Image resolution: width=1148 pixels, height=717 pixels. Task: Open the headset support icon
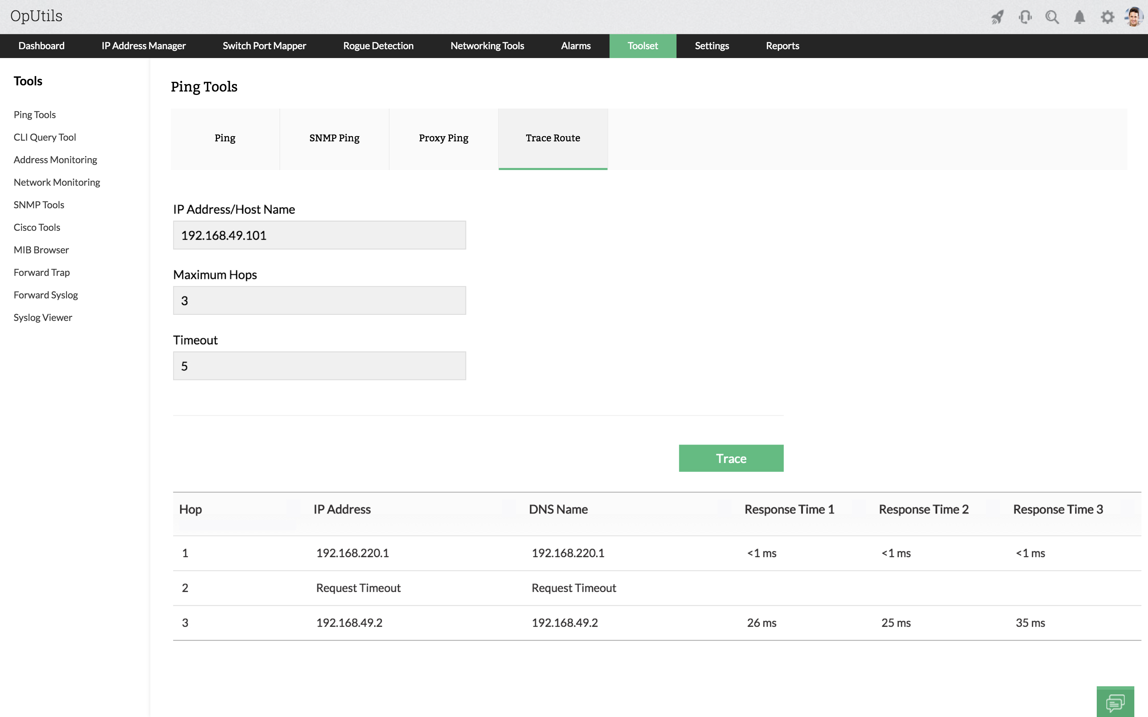tap(1025, 17)
